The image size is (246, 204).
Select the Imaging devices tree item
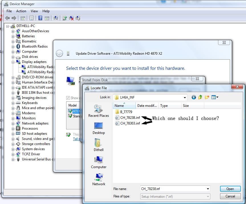[34, 98]
